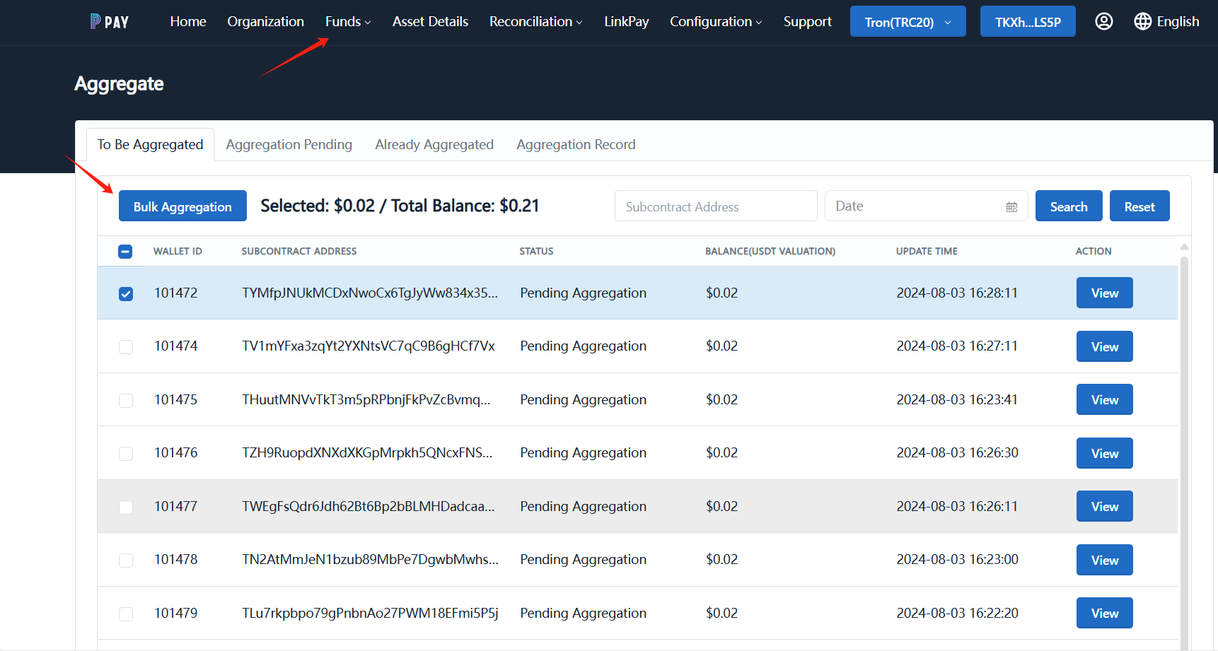
Task: Open the calendar icon in Date field
Action: 1012,206
